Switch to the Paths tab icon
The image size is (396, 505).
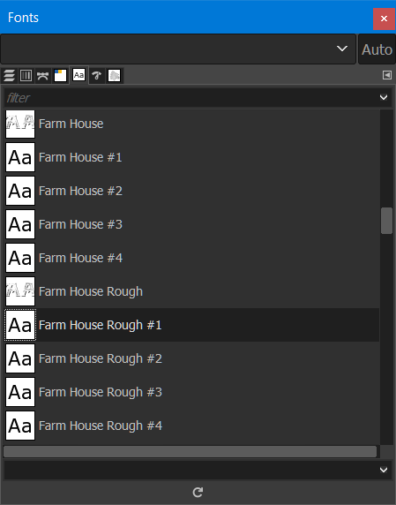43,76
